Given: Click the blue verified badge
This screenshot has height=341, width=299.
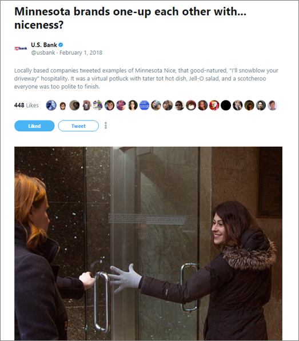Looking at the screenshot, I should (x=61, y=45).
